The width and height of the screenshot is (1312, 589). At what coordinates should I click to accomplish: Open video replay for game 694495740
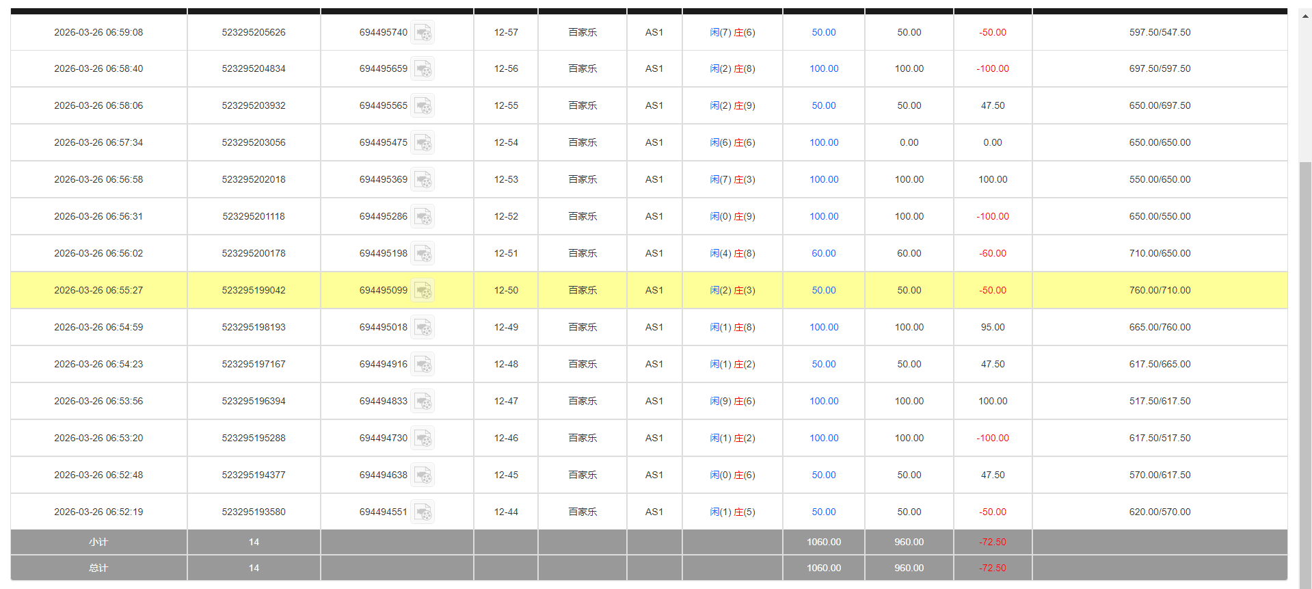click(423, 33)
